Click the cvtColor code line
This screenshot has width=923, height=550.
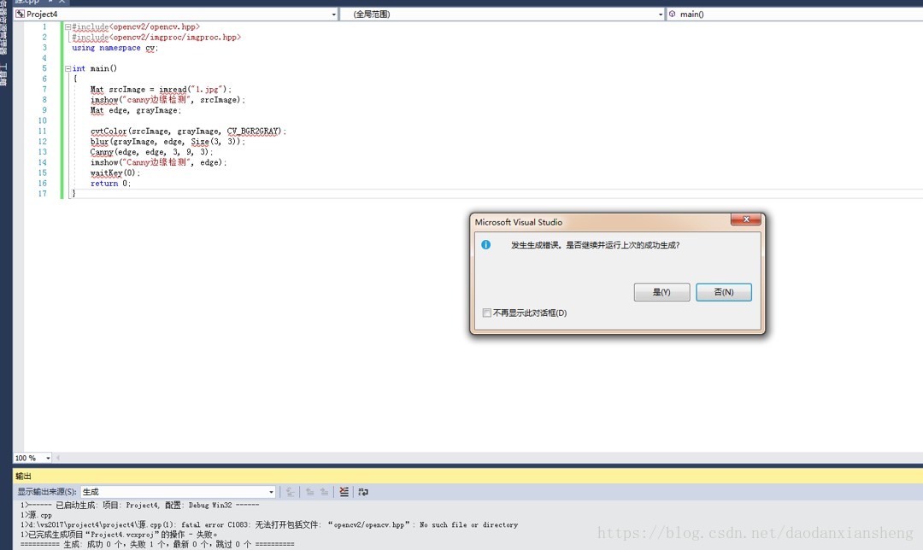coord(188,132)
